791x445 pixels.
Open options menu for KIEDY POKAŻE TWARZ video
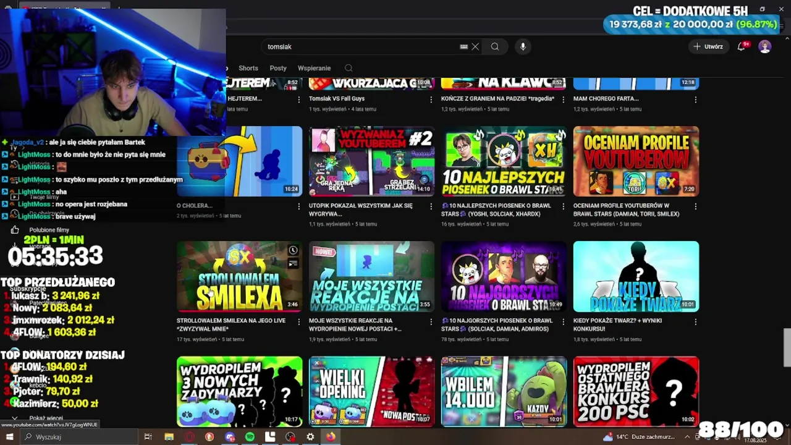696,322
